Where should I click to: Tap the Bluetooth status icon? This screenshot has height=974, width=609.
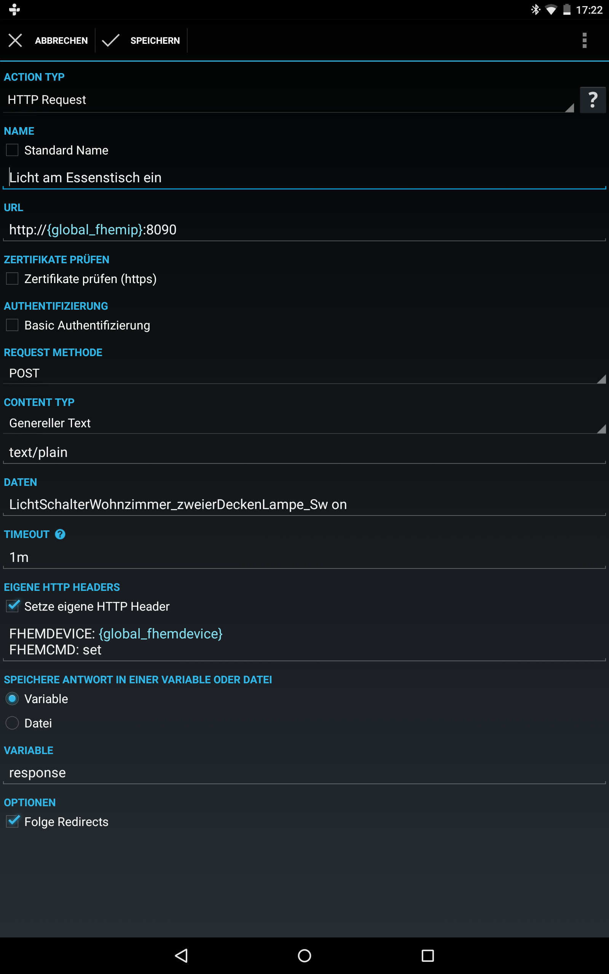point(535,9)
